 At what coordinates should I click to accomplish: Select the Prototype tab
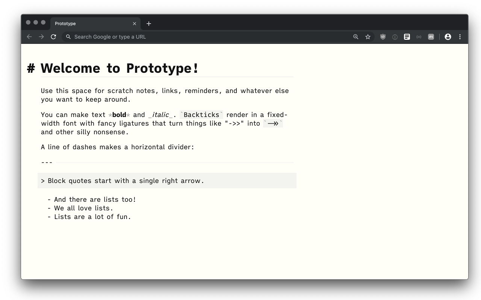[x=90, y=23]
